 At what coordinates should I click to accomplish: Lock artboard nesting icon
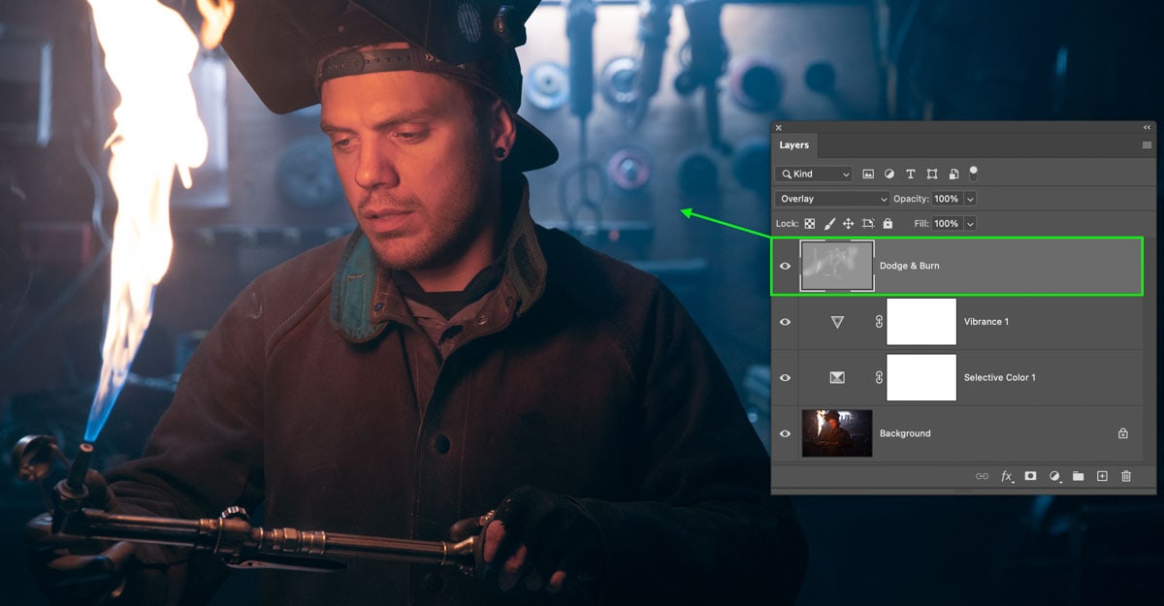[868, 224]
